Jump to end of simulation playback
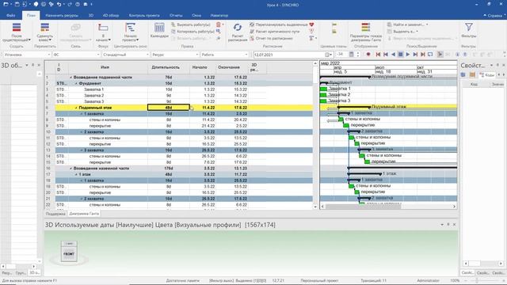The image size is (507, 285). click(x=422, y=55)
